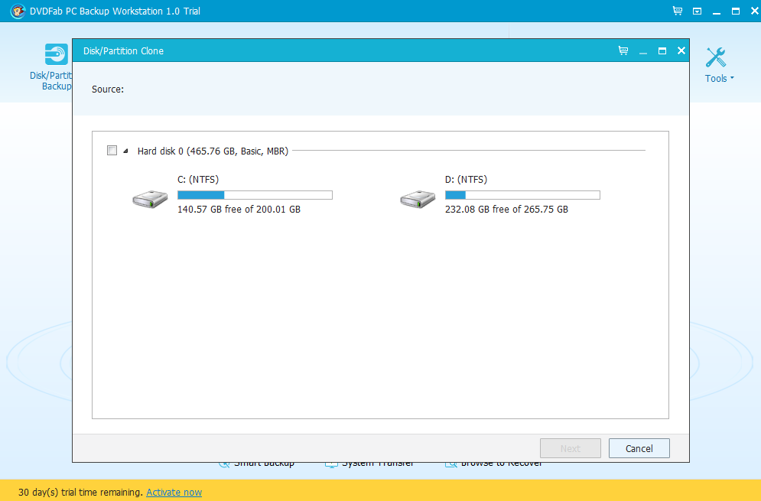Click the disabled Next button
This screenshot has height=501, width=761.
pyautogui.click(x=571, y=448)
